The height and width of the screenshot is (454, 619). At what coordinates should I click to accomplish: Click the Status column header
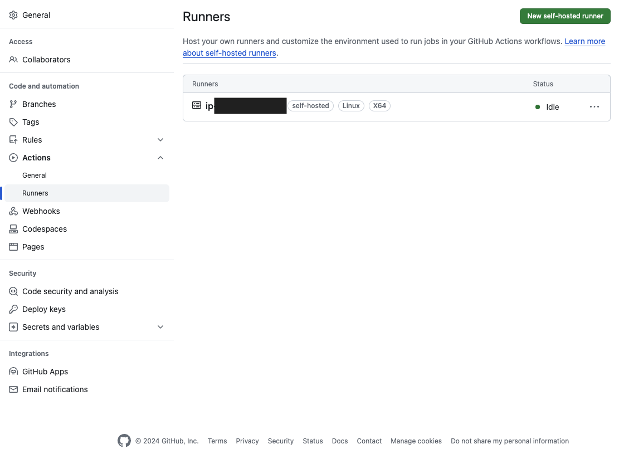coord(543,84)
